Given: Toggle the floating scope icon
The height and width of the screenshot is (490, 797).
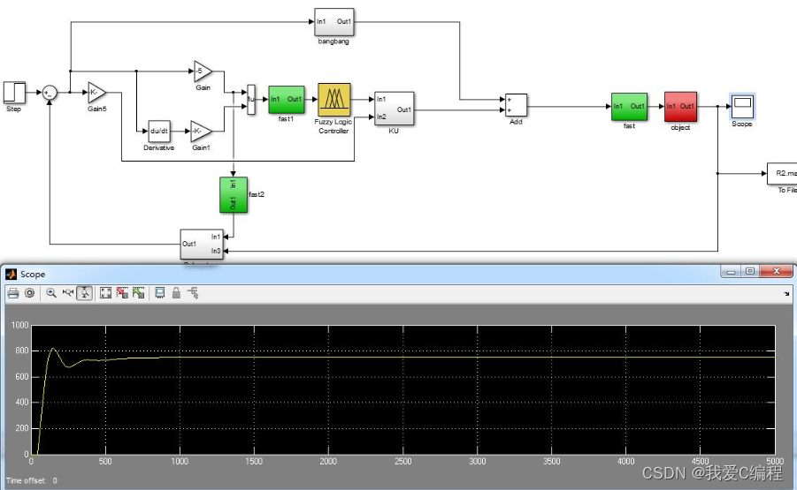Looking at the screenshot, I should click(x=160, y=293).
